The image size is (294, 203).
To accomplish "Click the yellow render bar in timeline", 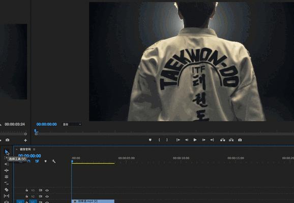I will 93,163.
